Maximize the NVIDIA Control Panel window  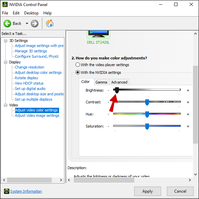point(176,5)
